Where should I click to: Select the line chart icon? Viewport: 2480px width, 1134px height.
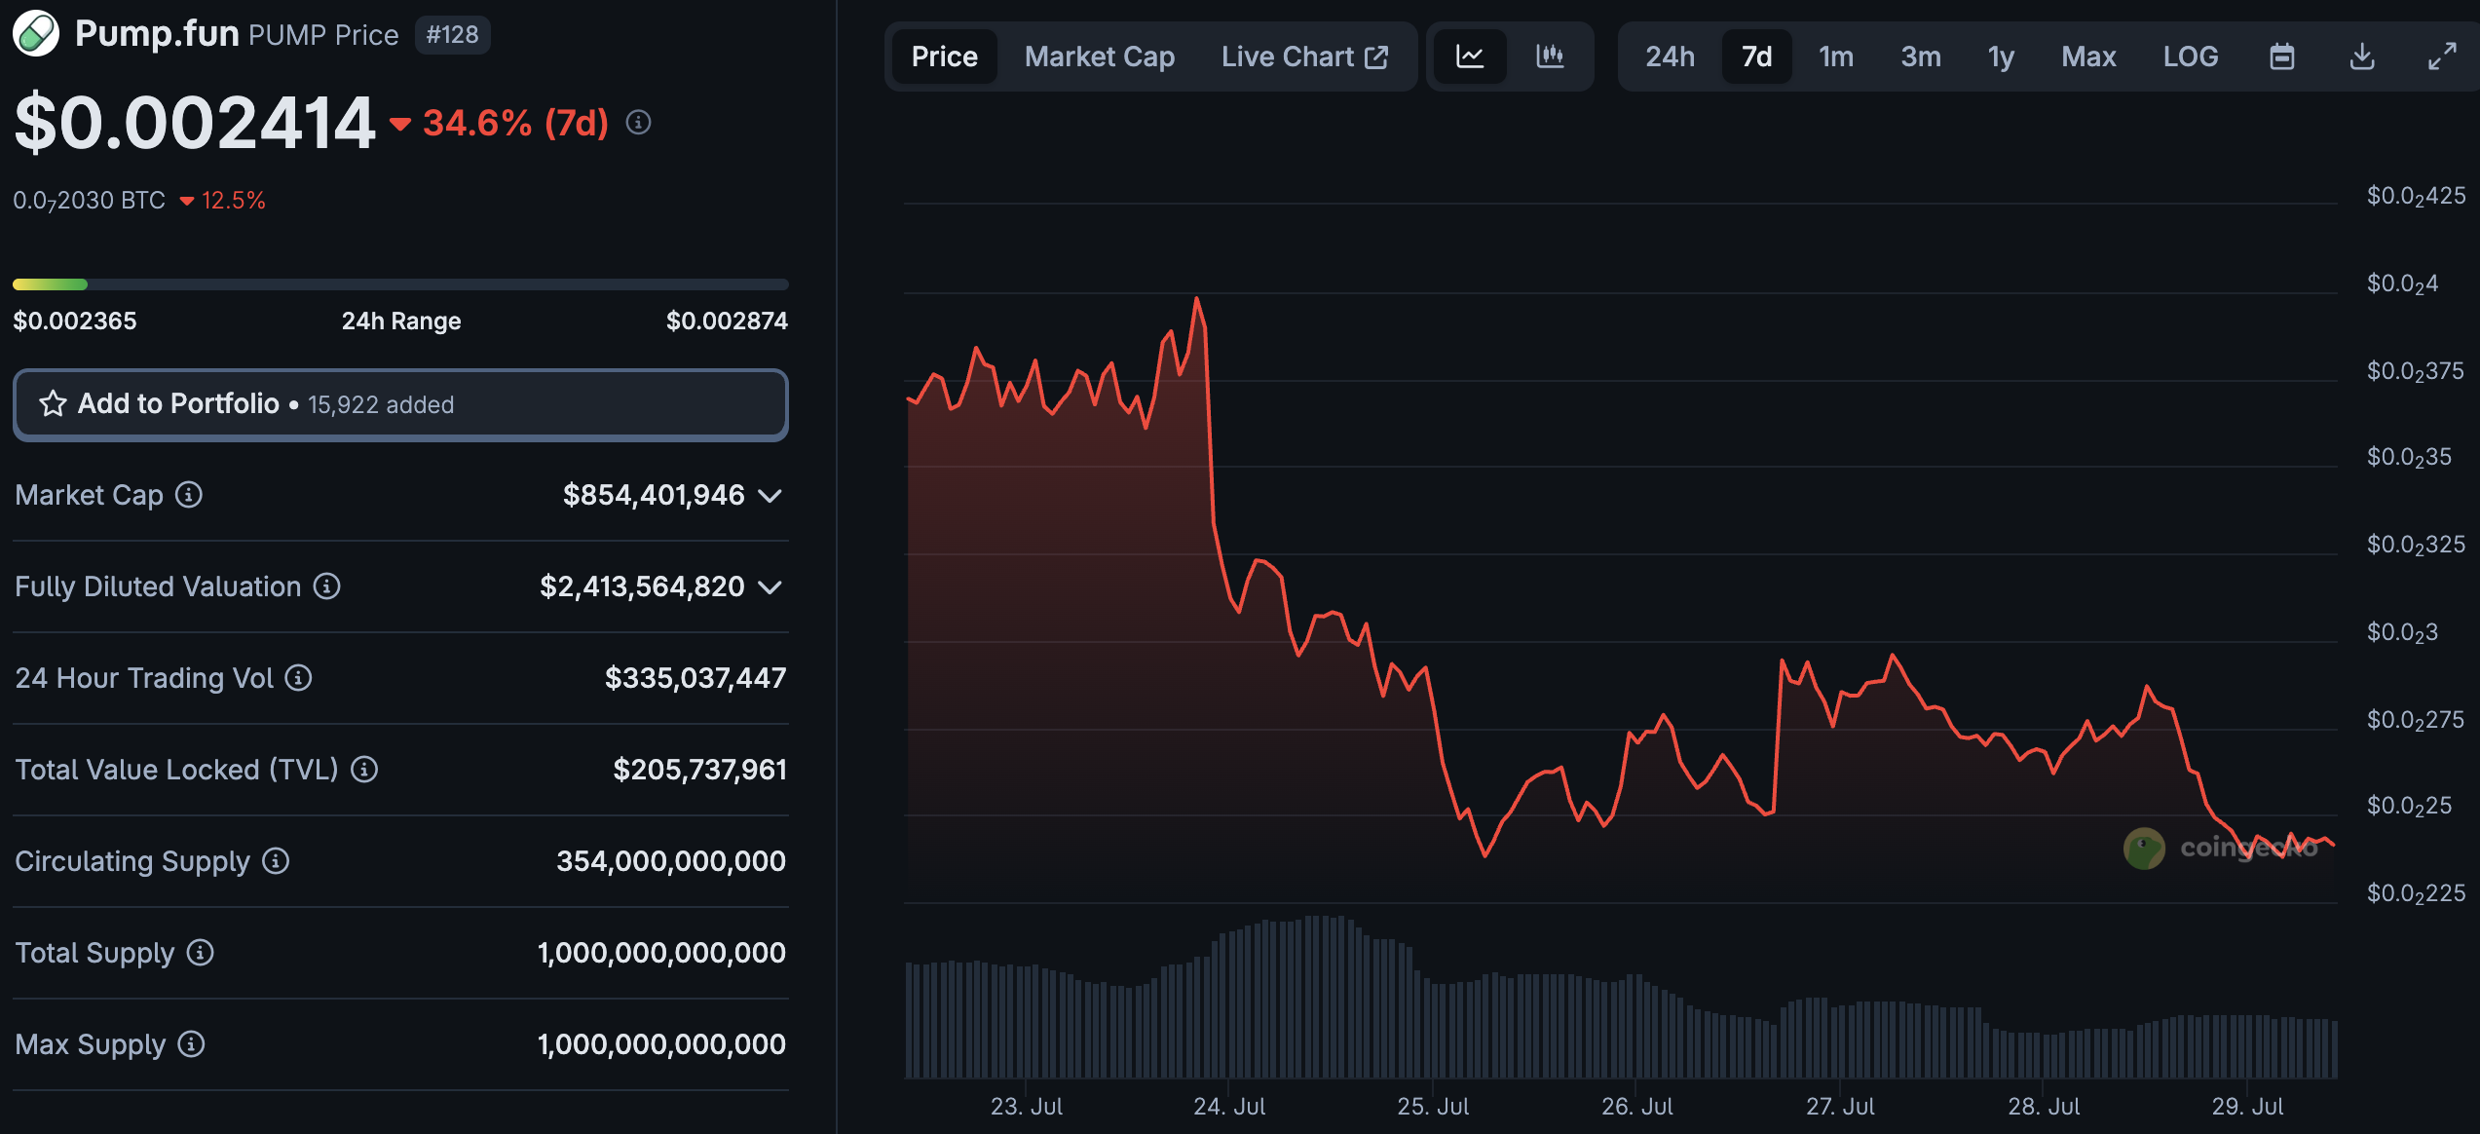1470,57
